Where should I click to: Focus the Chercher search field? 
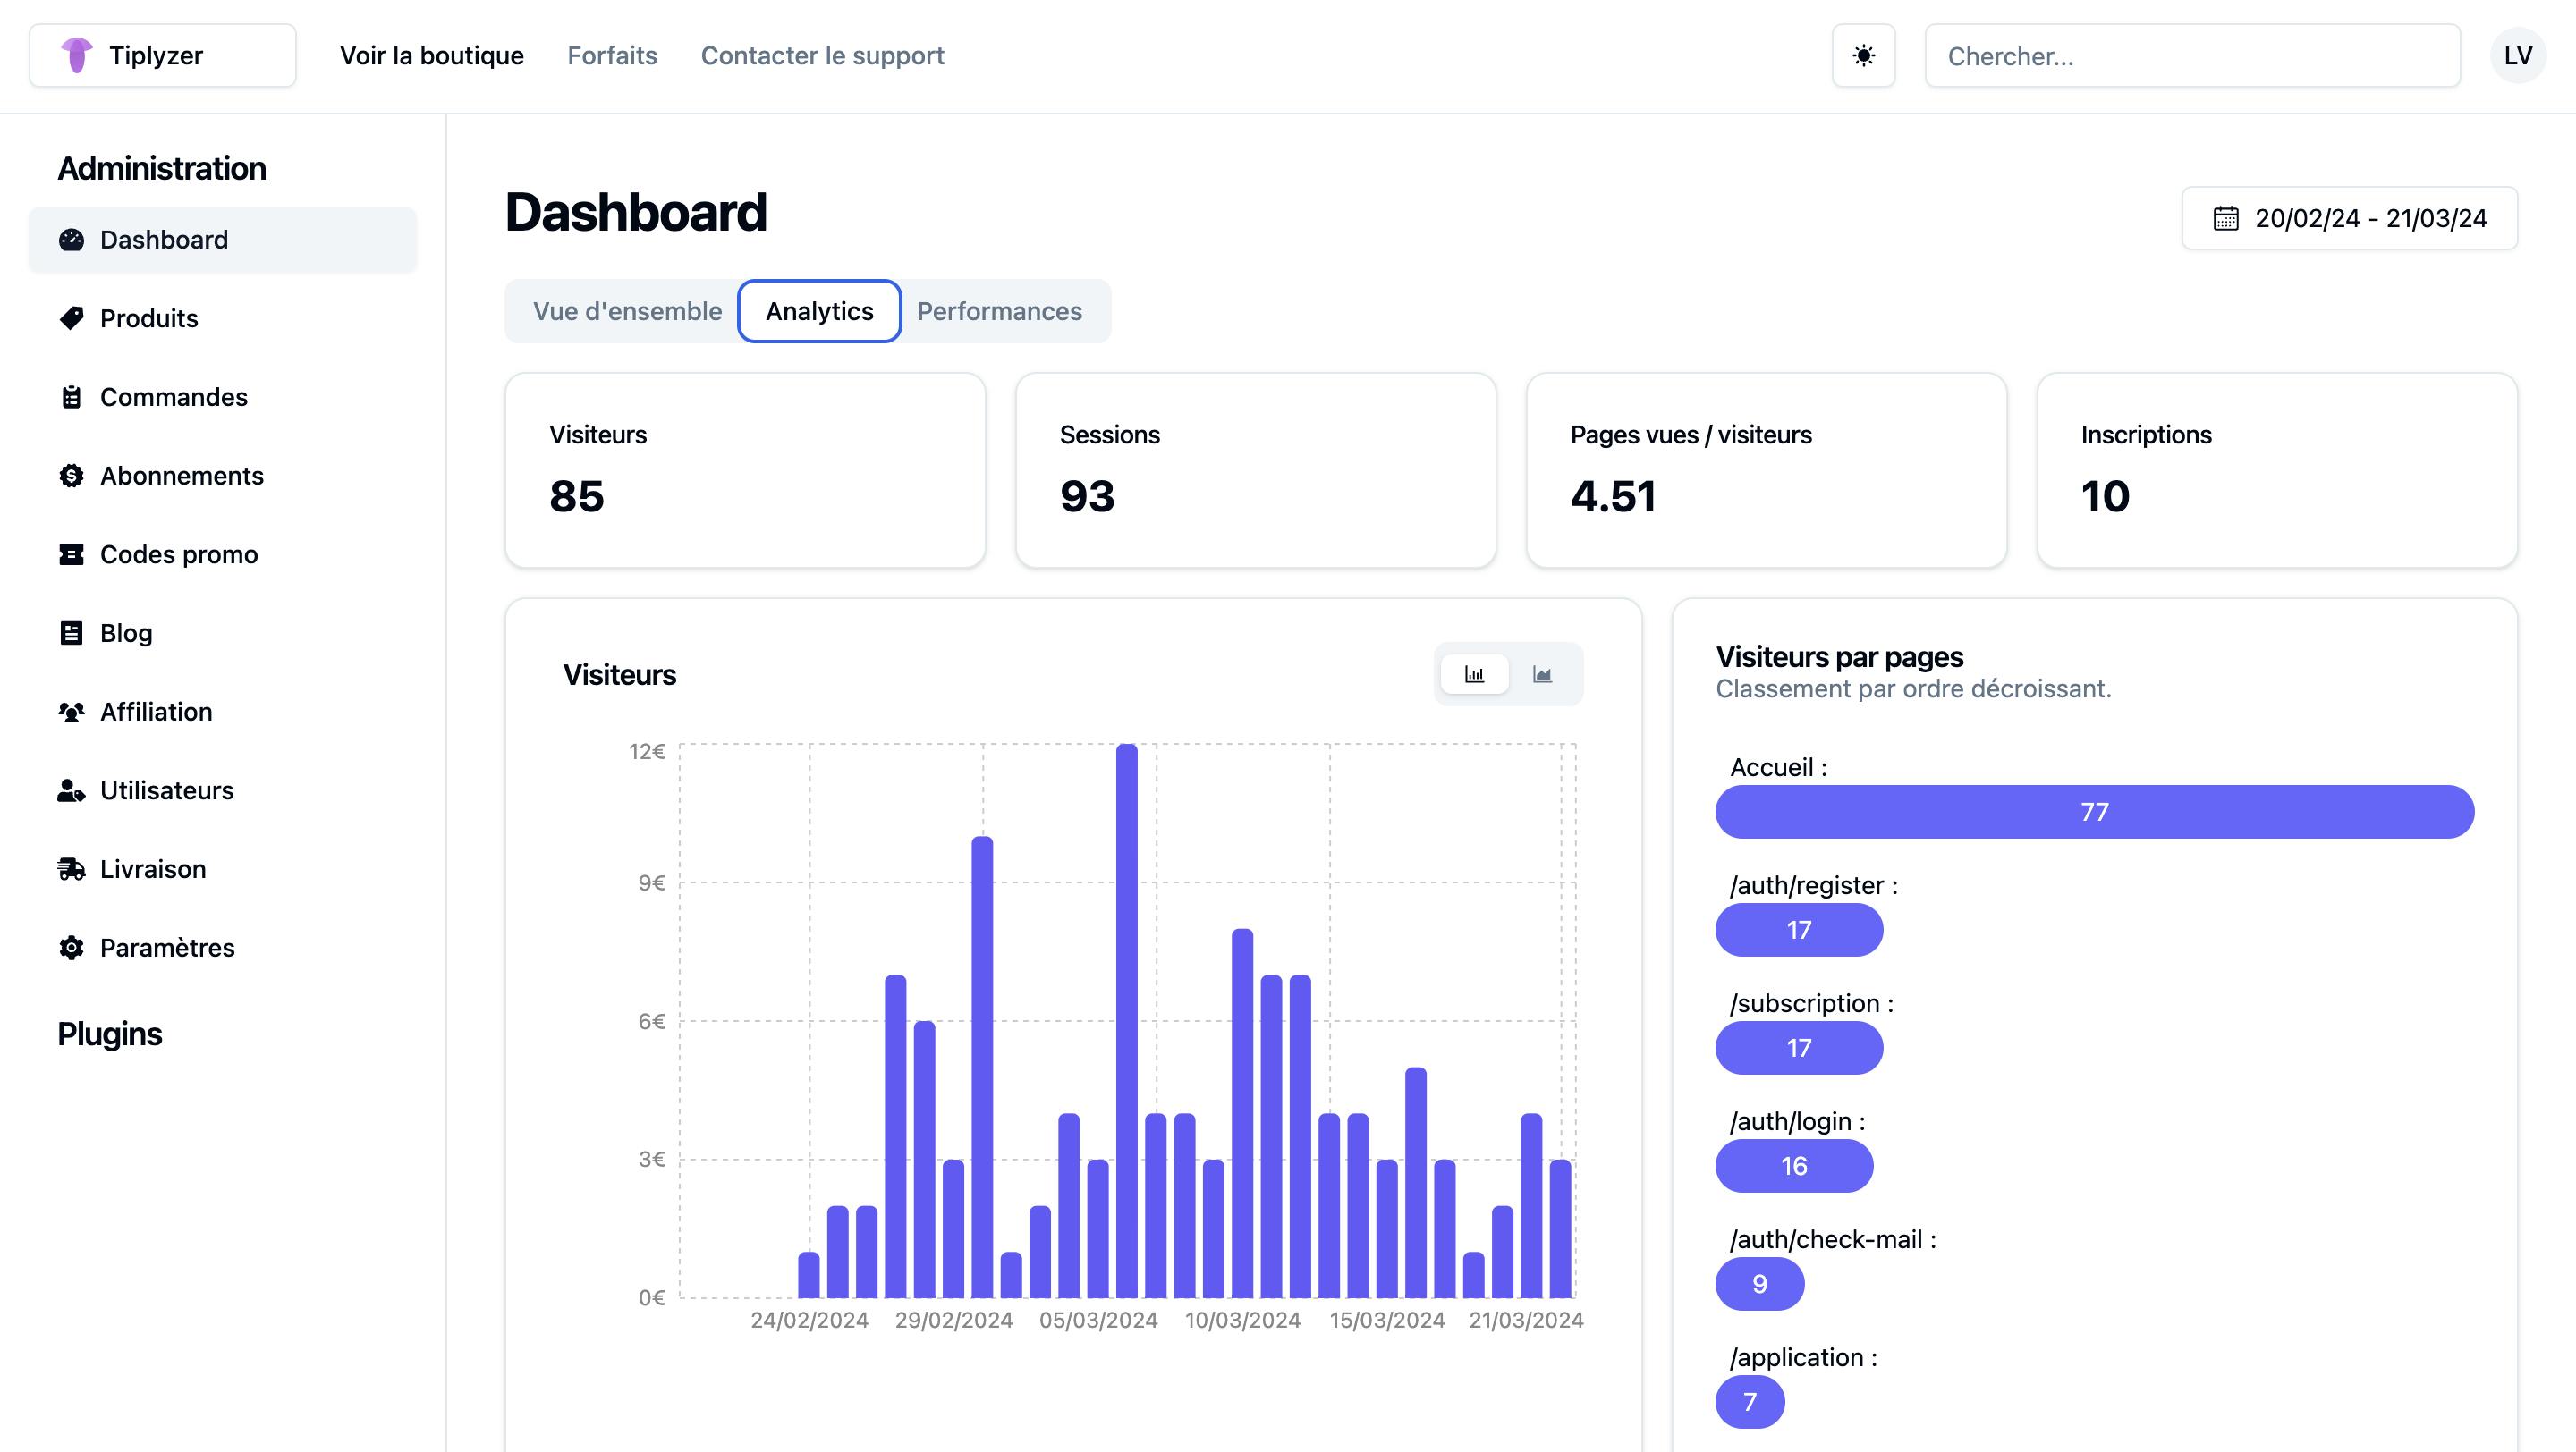pos(2192,56)
